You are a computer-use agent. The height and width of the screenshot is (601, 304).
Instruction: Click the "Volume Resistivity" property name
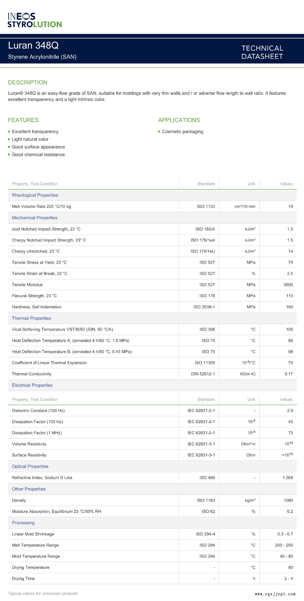point(29,444)
